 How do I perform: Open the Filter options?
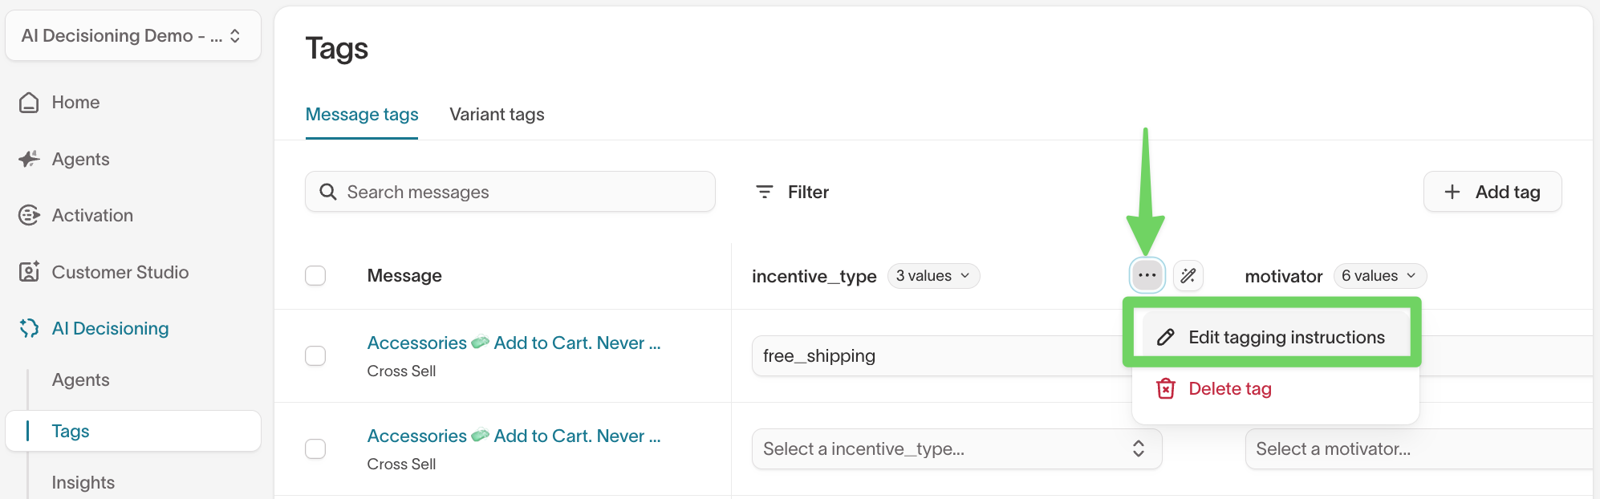[x=793, y=192]
